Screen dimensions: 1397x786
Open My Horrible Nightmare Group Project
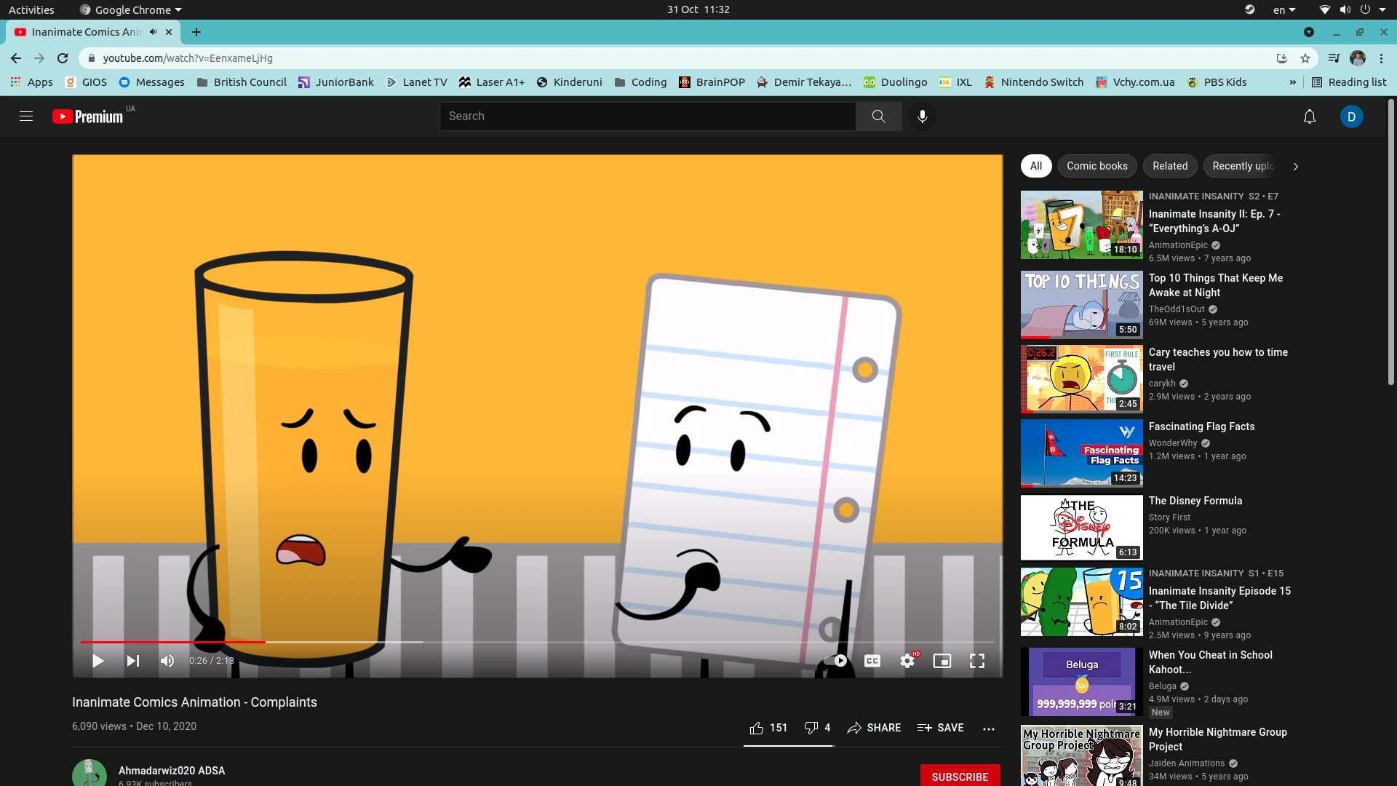[x=1217, y=739]
